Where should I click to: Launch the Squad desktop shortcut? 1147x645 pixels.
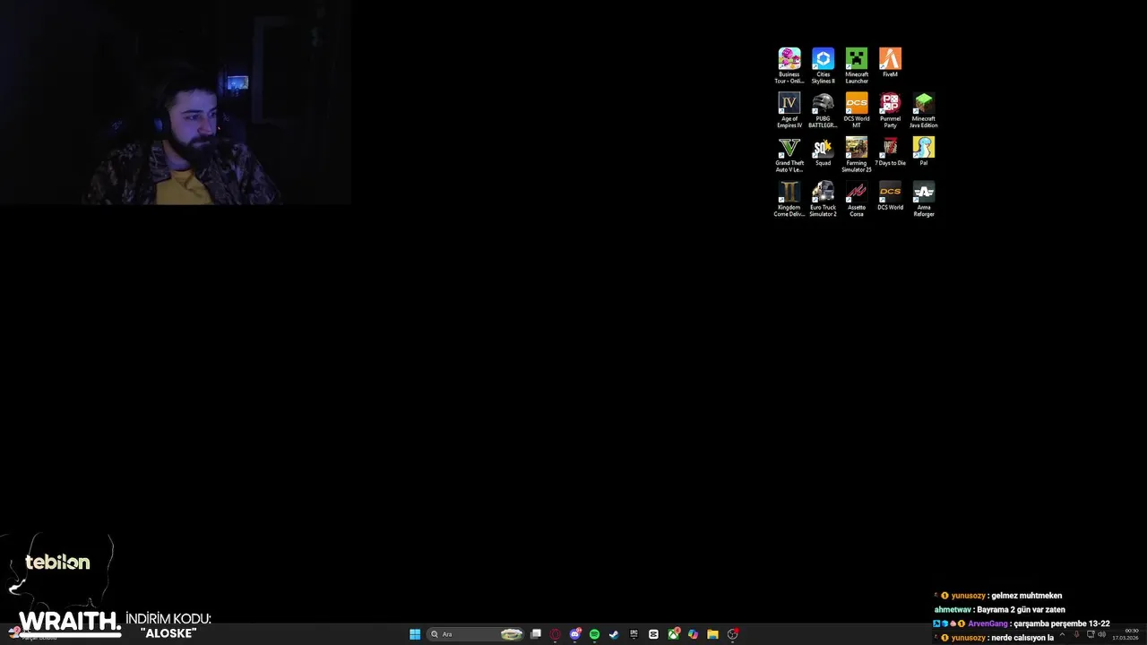[x=823, y=151]
